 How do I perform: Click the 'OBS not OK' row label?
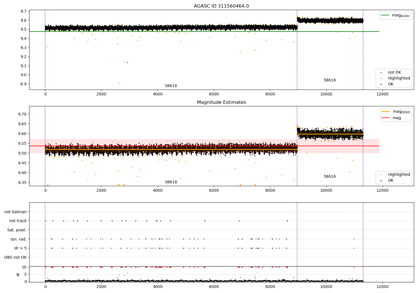pyautogui.click(x=15, y=257)
